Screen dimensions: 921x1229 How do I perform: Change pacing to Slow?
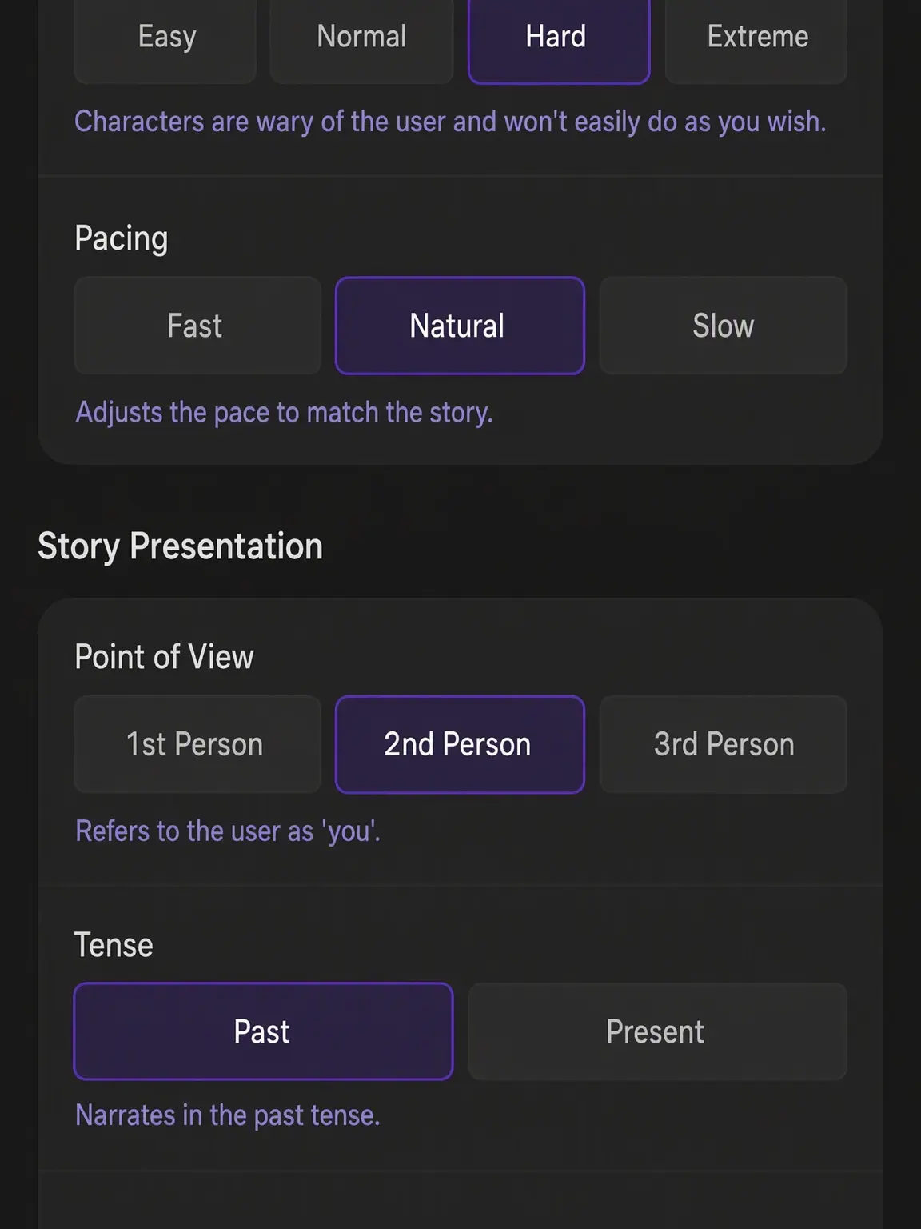point(724,326)
